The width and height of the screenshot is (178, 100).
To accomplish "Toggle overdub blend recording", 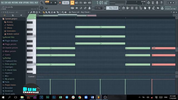I will [85, 3].
